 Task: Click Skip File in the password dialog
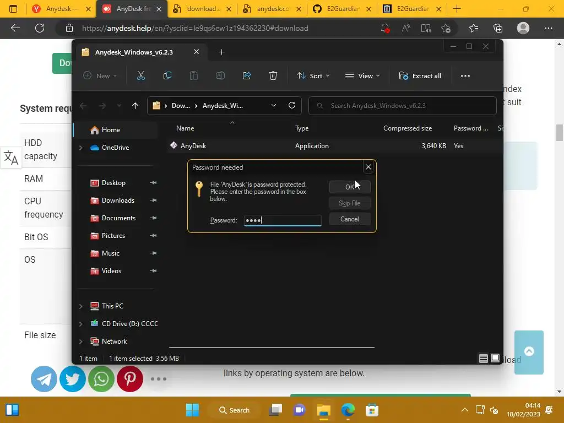coord(350,203)
